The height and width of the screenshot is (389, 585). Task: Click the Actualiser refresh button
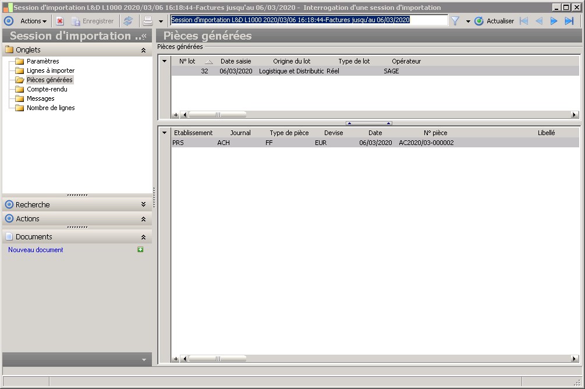(494, 22)
